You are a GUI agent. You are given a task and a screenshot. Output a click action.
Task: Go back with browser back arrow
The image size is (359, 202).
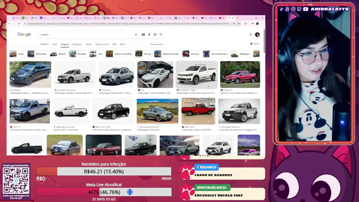tap(10, 24)
